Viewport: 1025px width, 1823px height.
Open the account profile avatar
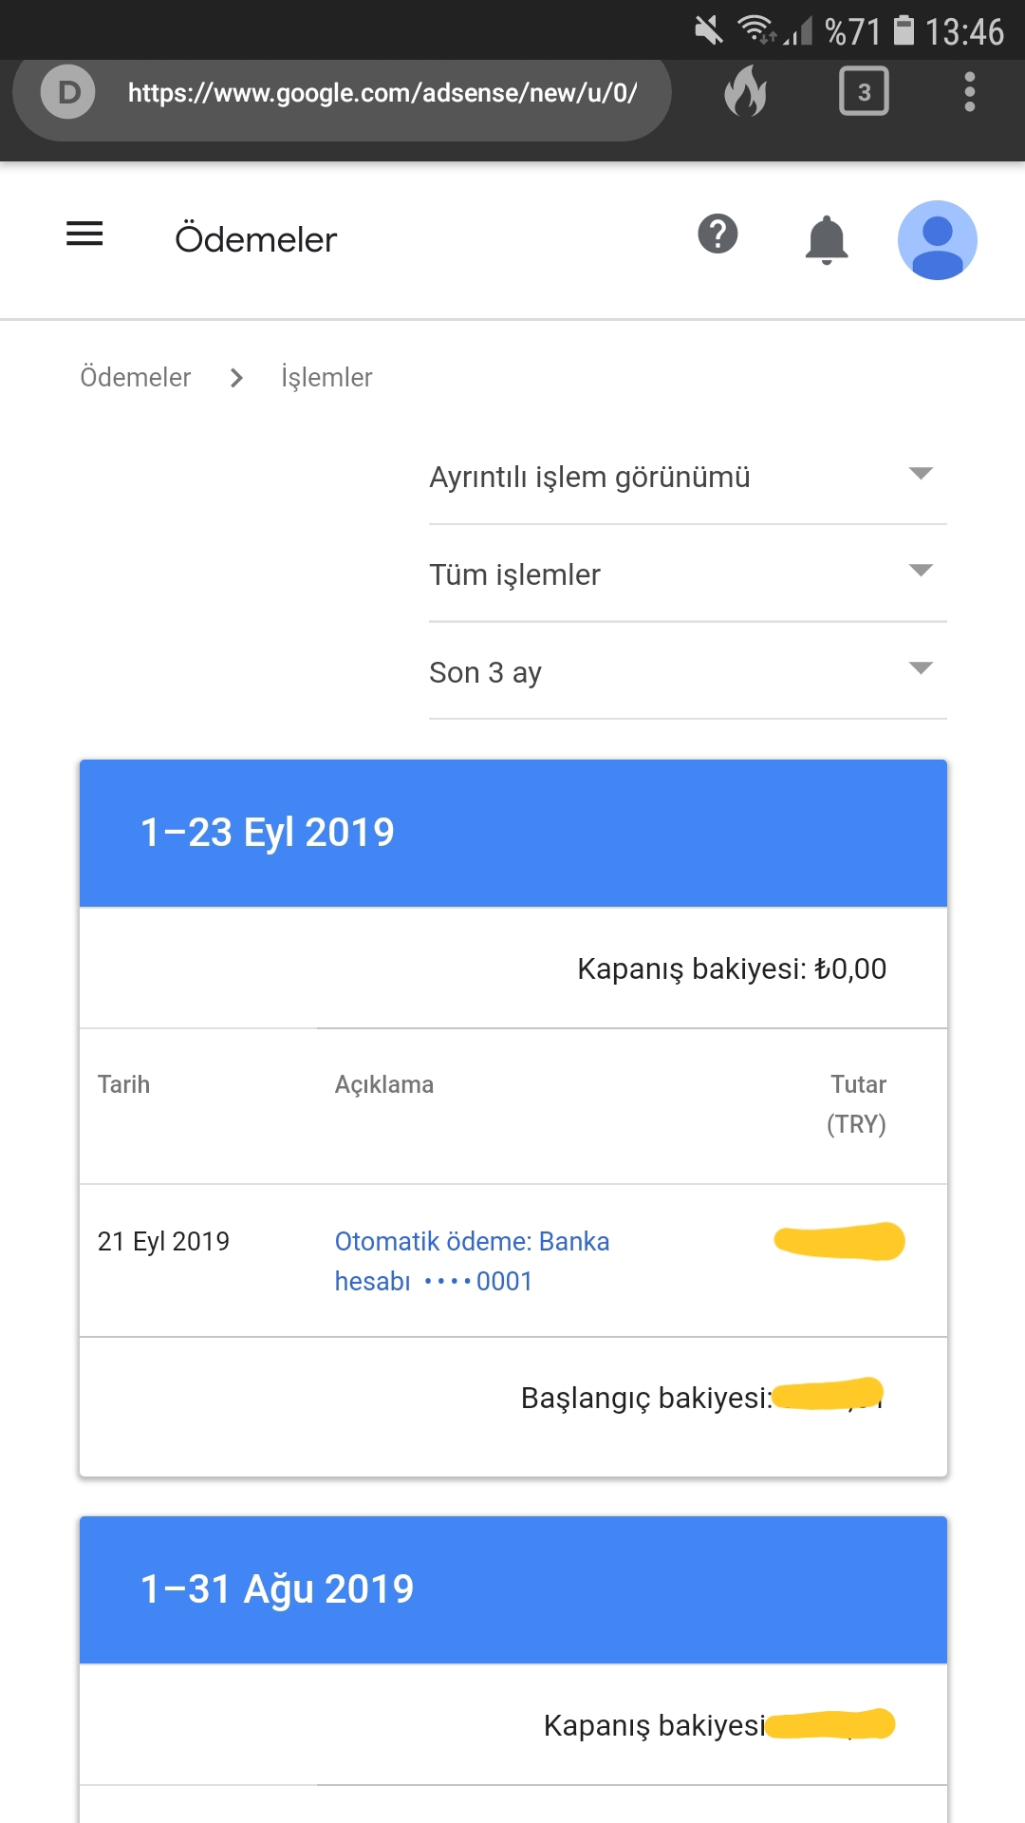click(938, 240)
